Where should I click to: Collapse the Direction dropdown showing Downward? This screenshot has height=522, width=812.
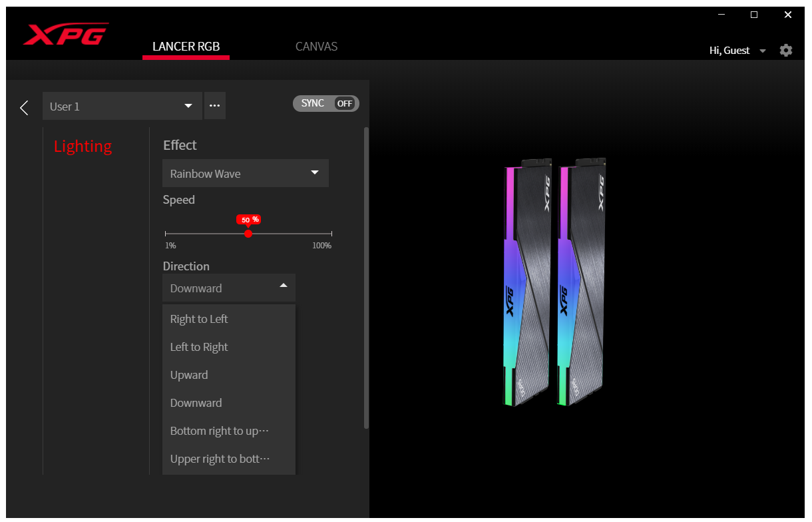pos(229,288)
